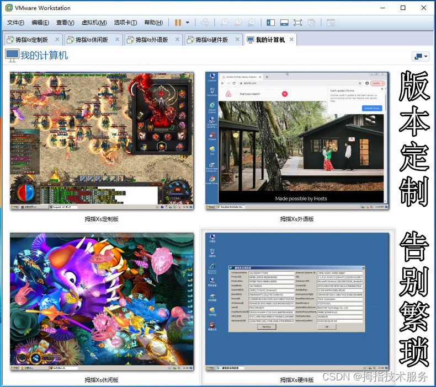Screen dimensions: 436x387
Task: Select the 拇指Xs定制版 VM thumbnail
Action: point(102,141)
